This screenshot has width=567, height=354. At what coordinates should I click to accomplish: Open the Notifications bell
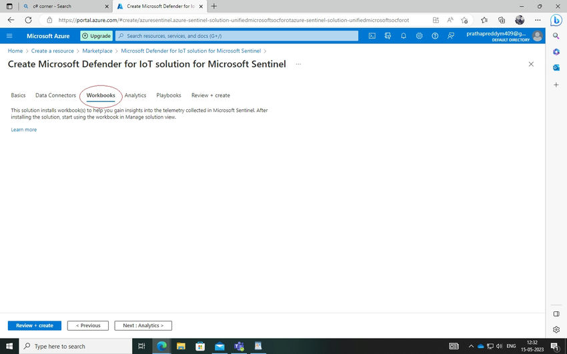coord(403,36)
